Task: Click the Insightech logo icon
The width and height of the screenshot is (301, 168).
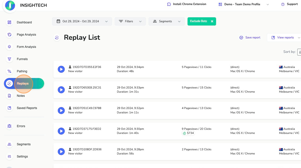Action: [x=10, y=5]
